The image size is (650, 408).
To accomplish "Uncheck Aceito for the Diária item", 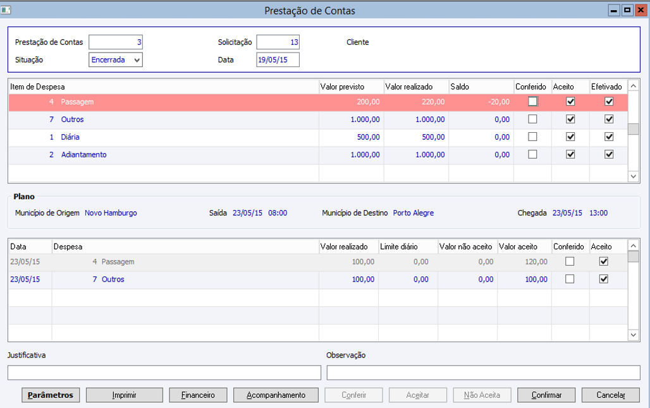I will 570,137.
